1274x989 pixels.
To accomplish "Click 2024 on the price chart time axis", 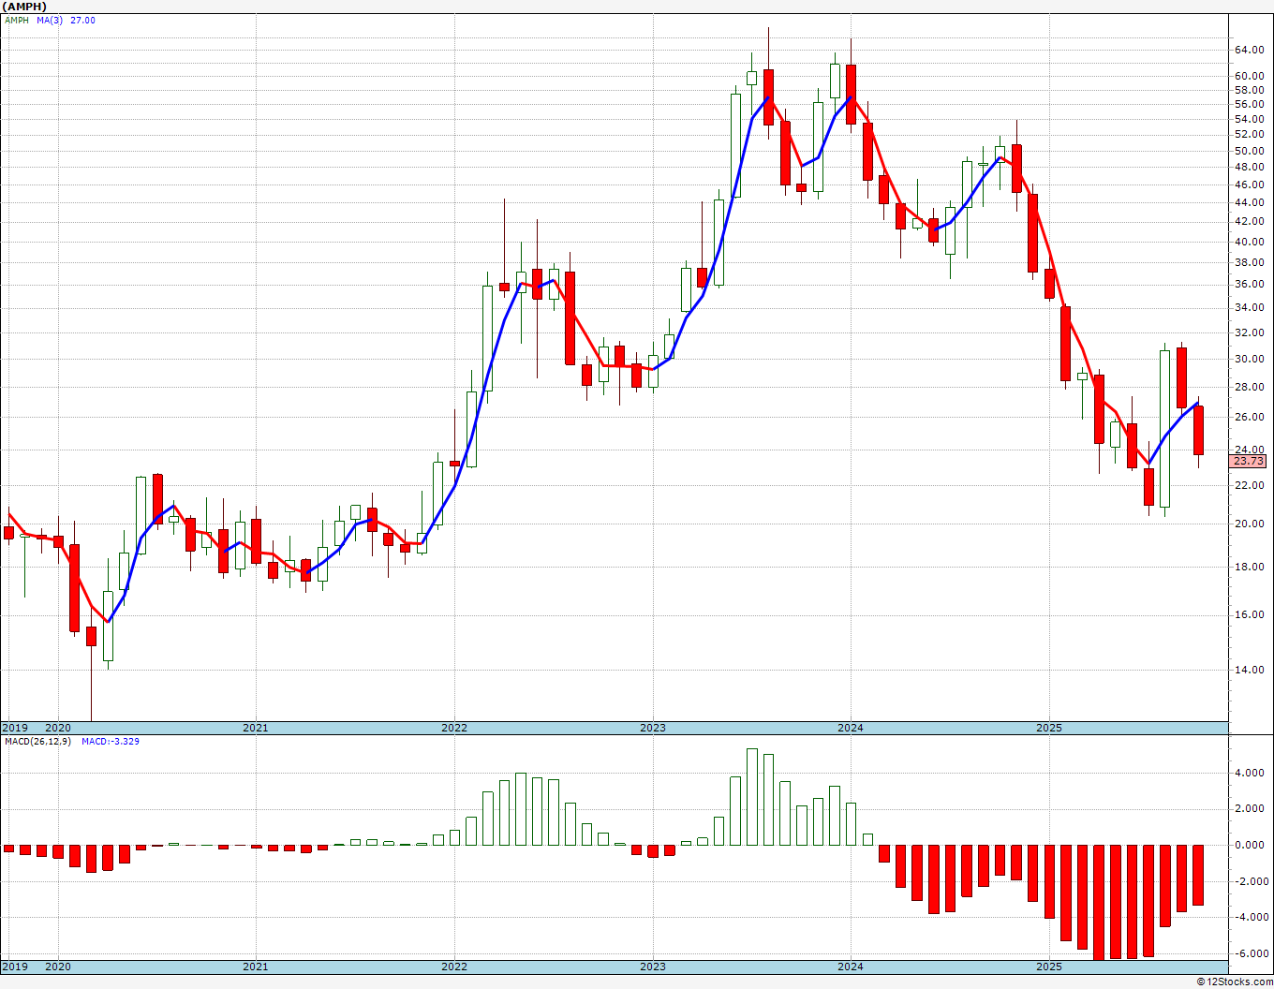I will pyautogui.click(x=851, y=728).
